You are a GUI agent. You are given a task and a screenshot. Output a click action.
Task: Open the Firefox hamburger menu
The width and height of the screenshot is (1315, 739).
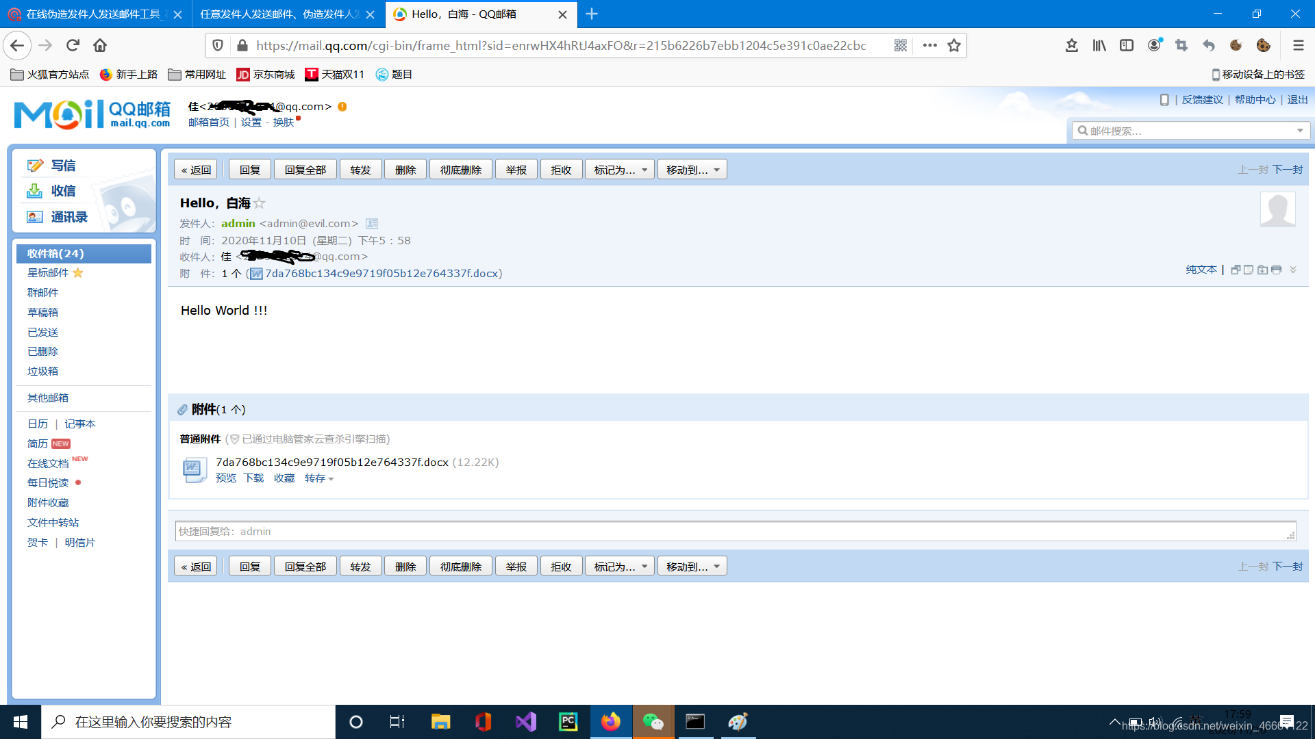(x=1298, y=45)
